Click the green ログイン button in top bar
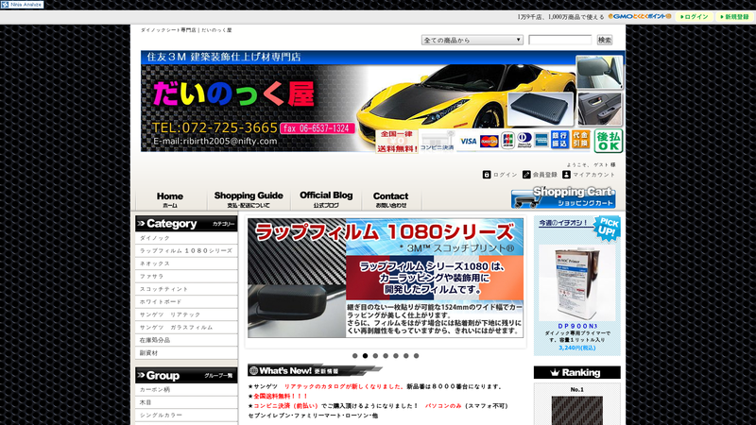The image size is (756, 425). (695, 17)
